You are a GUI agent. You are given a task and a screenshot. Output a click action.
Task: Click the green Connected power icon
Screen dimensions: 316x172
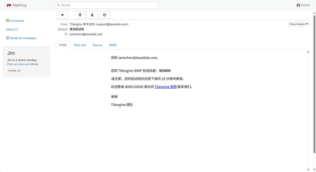[8, 21]
